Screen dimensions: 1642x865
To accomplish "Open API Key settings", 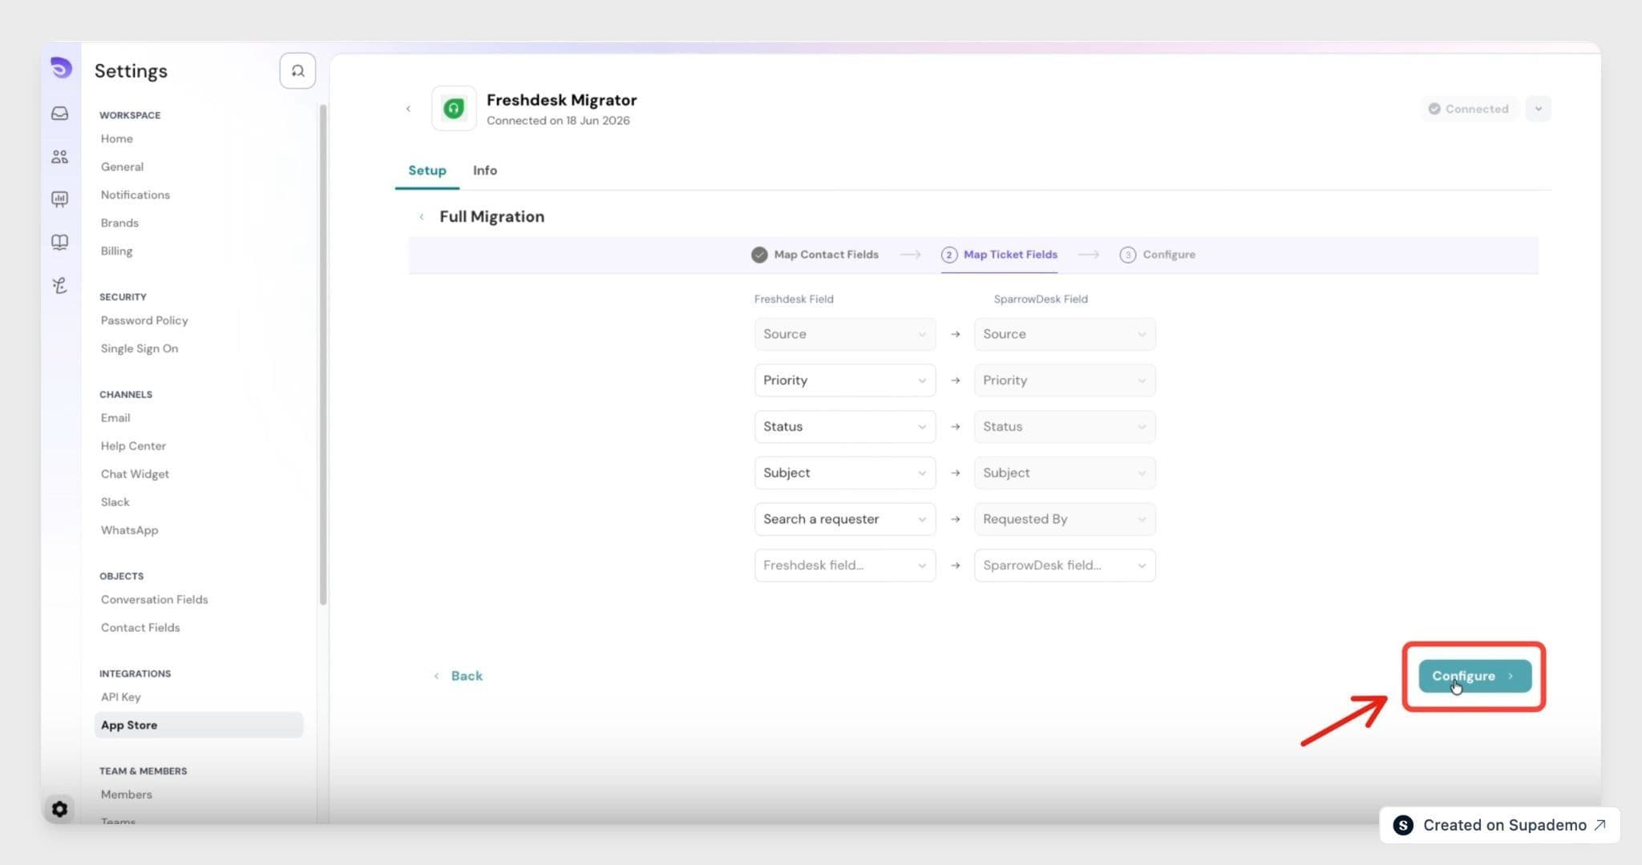I will (120, 697).
